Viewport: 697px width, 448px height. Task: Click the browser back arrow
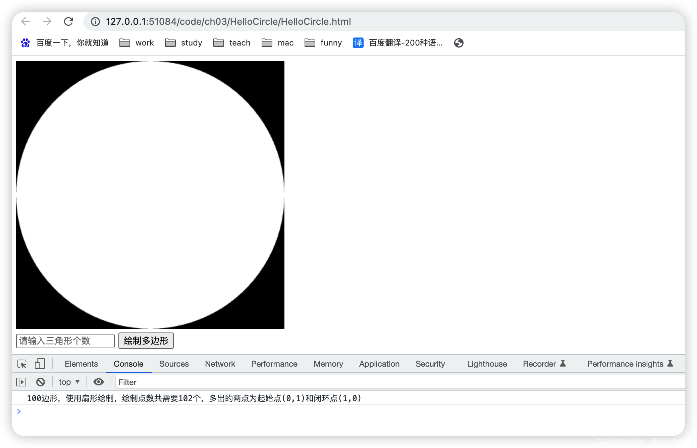25,21
